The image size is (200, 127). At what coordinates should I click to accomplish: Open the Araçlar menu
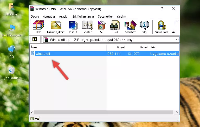point(64,17)
